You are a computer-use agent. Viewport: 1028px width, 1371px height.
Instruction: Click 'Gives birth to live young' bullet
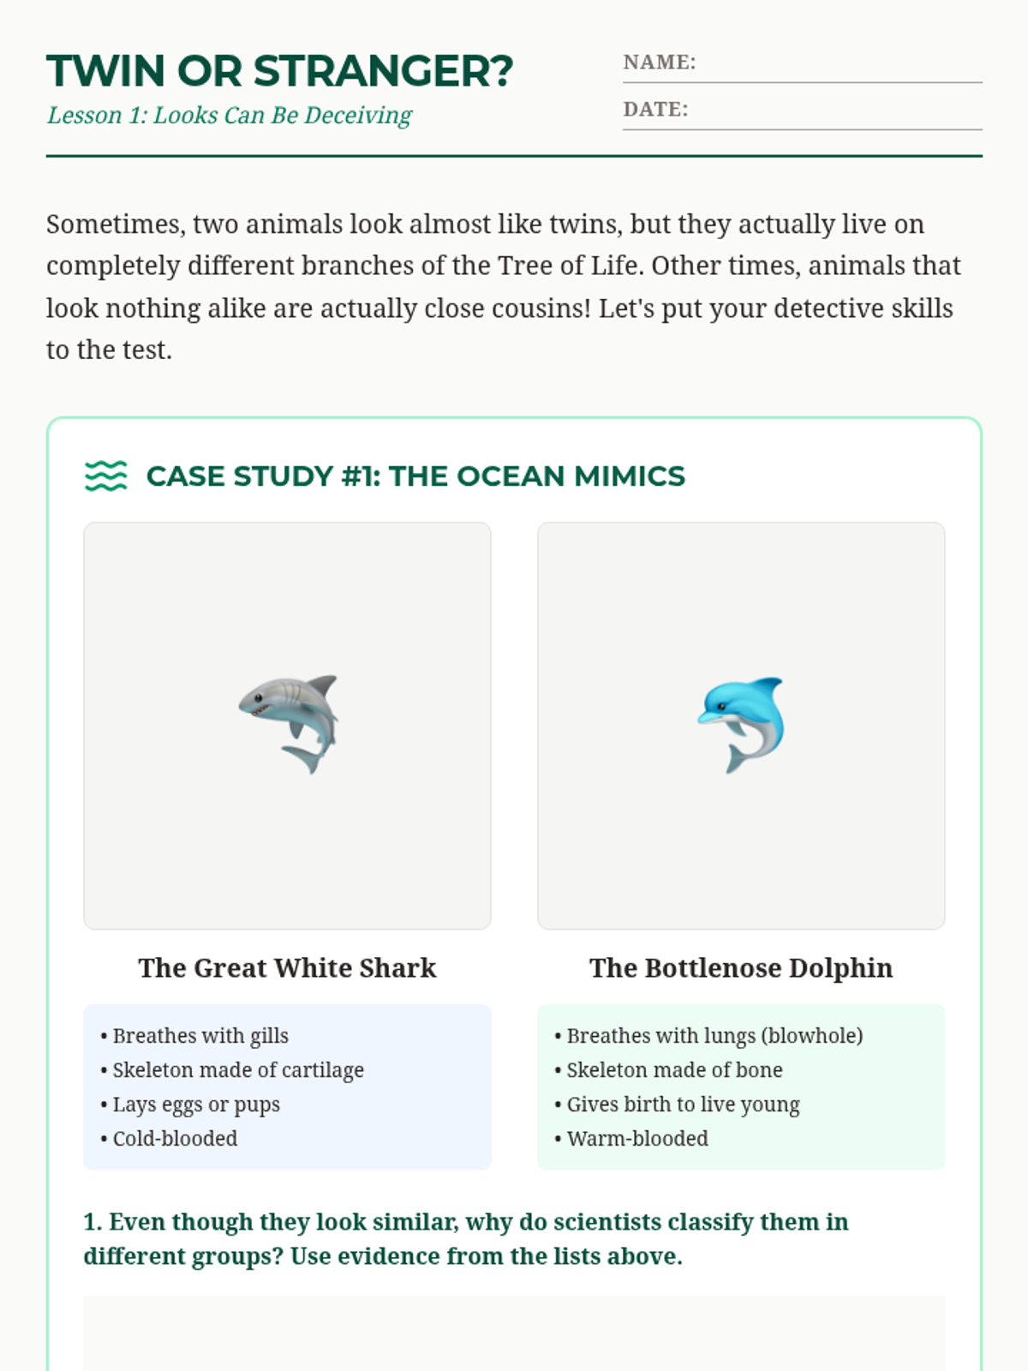[677, 1105]
